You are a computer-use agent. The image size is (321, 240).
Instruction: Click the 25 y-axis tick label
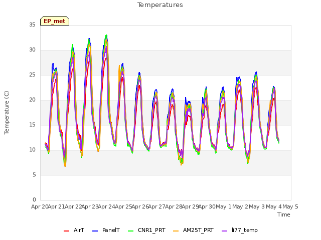(x=32, y=75)
